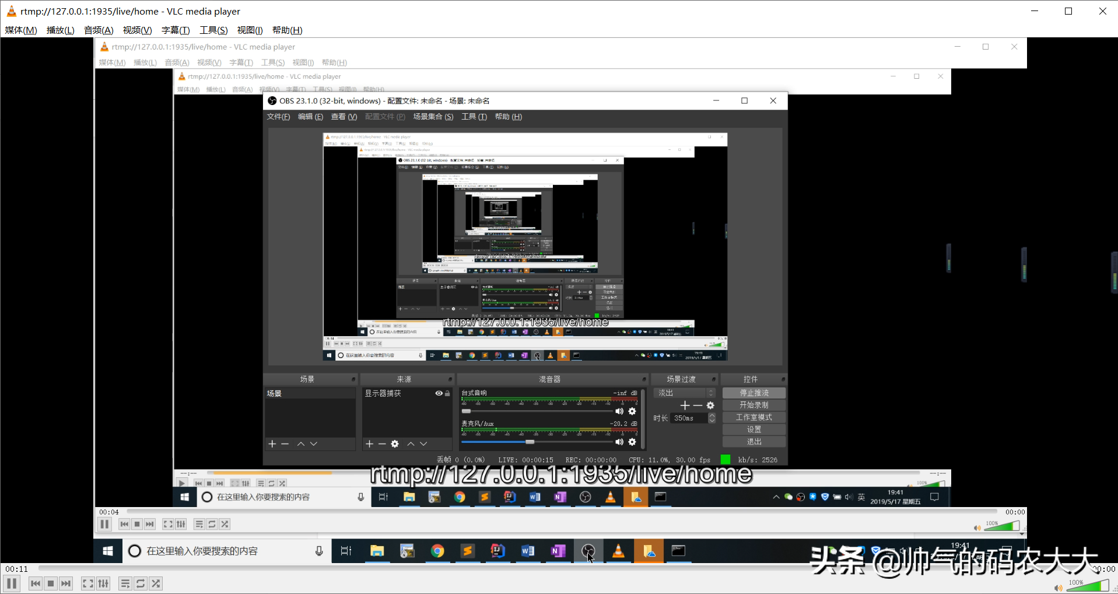Add a source with the plus icon under 来源
The image size is (1118, 594).
coord(369,444)
